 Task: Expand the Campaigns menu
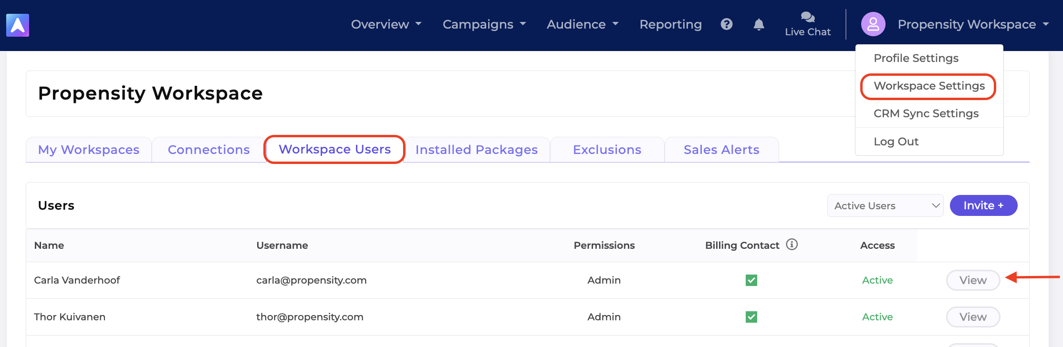(x=484, y=24)
